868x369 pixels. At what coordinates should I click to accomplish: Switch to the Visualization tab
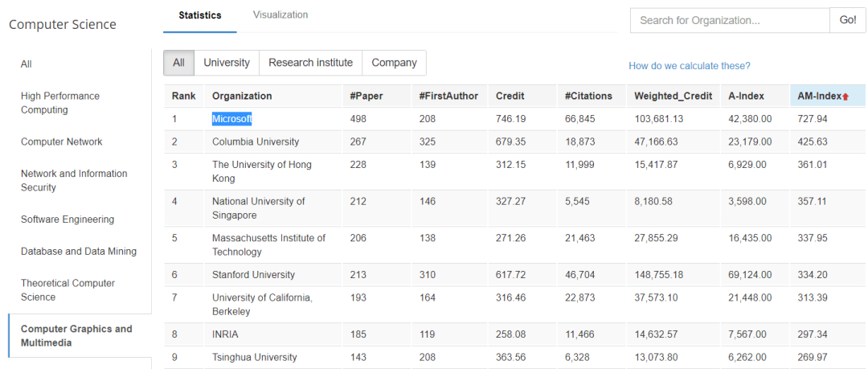click(280, 15)
